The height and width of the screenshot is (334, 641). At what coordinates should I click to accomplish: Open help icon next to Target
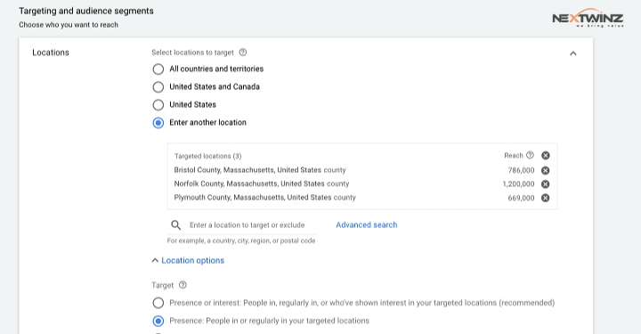pyautogui.click(x=183, y=285)
